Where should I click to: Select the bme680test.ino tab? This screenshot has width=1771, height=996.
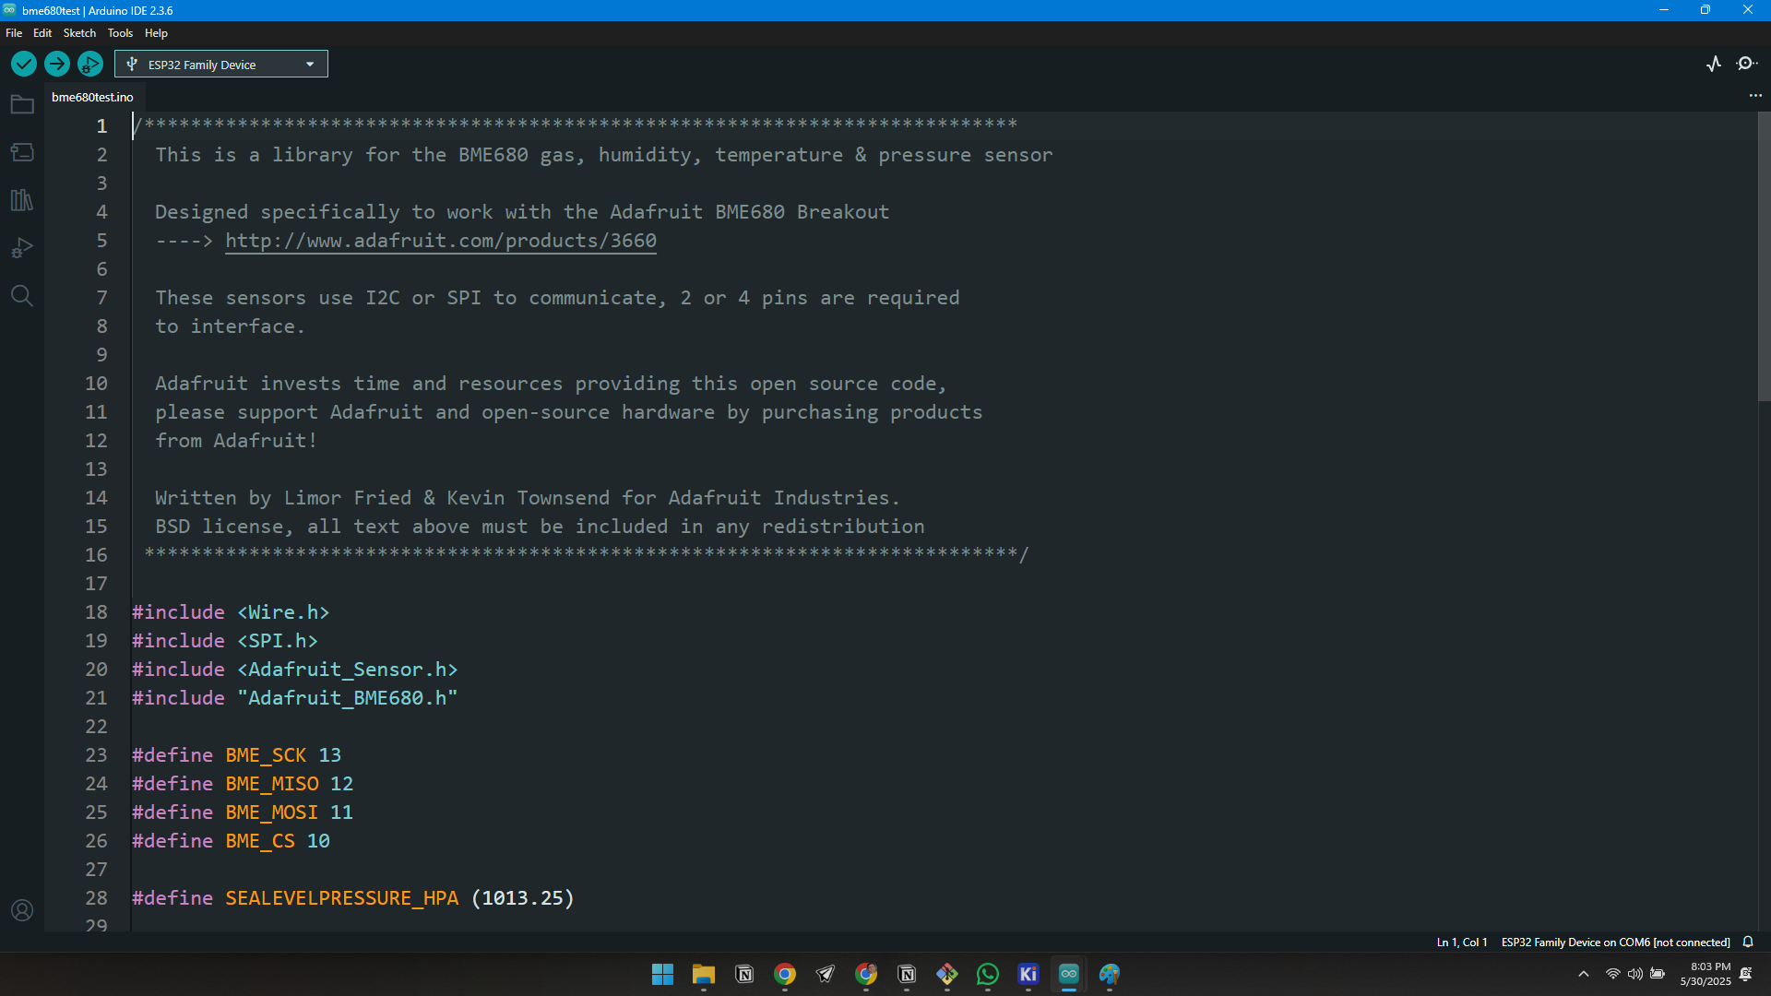click(92, 97)
